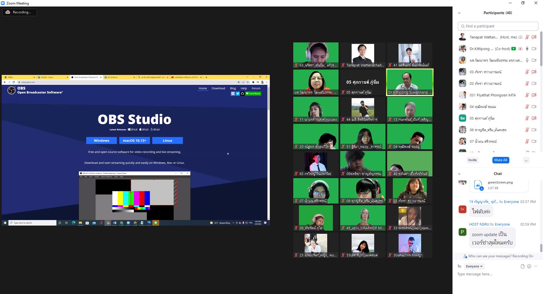Image resolution: width=543 pixels, height=294 pixels.
Task: Mute Dr.Kittipong co-host microphone
Action: click(x=527, y=49)
